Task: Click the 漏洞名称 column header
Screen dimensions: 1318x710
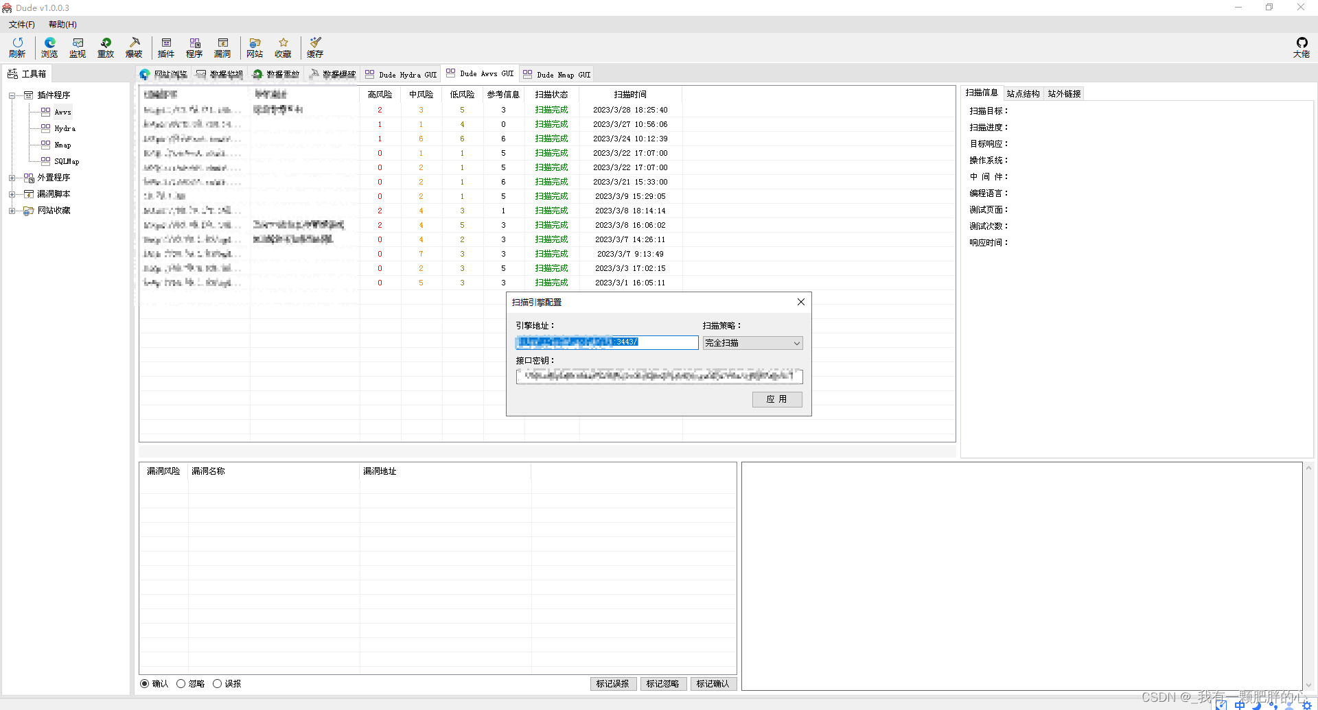Action: click(274, 471)
